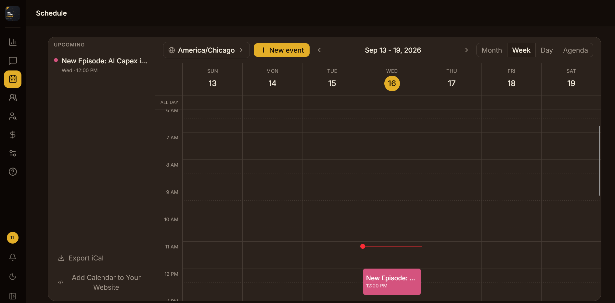
Task: Select highlighted Wednesday 16 date
Action: [392, 83]
